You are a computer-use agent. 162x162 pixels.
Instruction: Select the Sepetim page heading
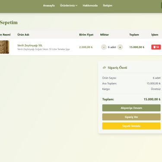click(x=9, y=22)
